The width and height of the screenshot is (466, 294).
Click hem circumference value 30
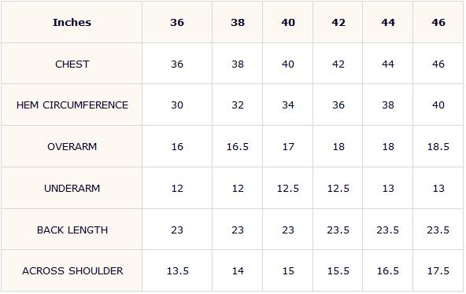click(177, 105)
